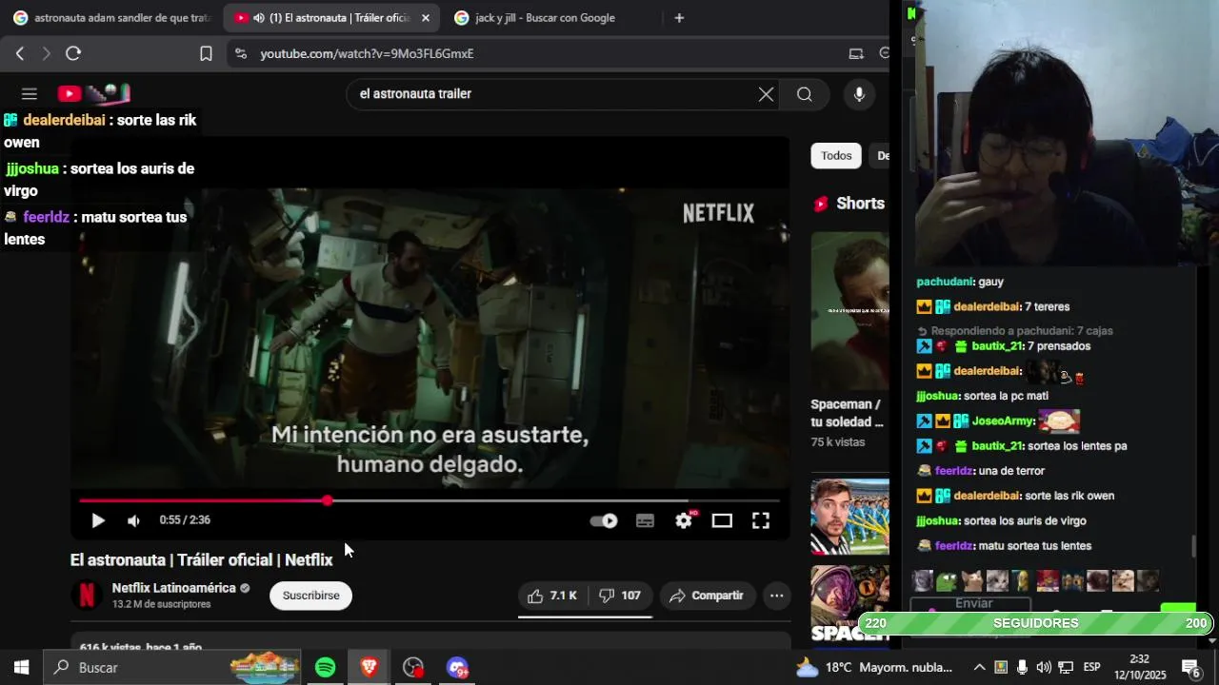Screen dimensions: 1219x685
Task: Click the chat panel scrollbar
Action: [x=1194, y=546]
